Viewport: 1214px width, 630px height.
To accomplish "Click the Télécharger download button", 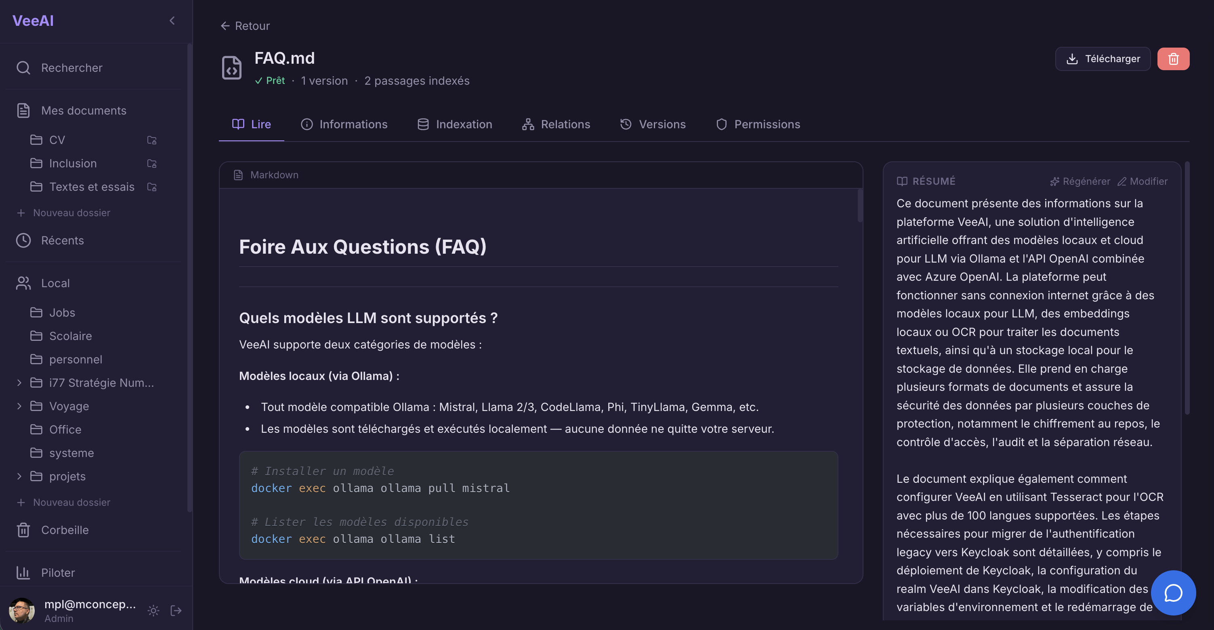I will click(1102, 59).
